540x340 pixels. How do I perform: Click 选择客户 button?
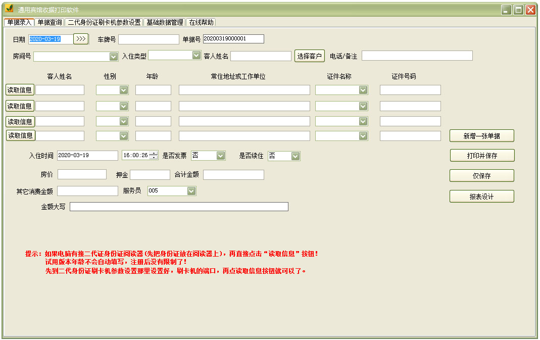(x=310, y=56)
